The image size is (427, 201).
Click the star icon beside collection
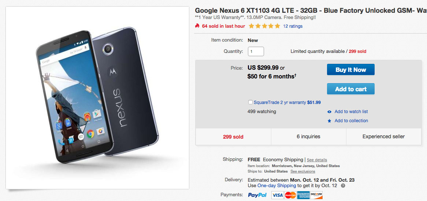[x=330, y=121]
